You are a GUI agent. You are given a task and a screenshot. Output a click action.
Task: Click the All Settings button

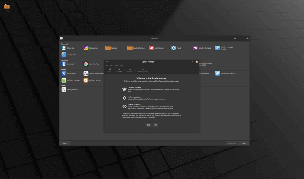point(231,143)
